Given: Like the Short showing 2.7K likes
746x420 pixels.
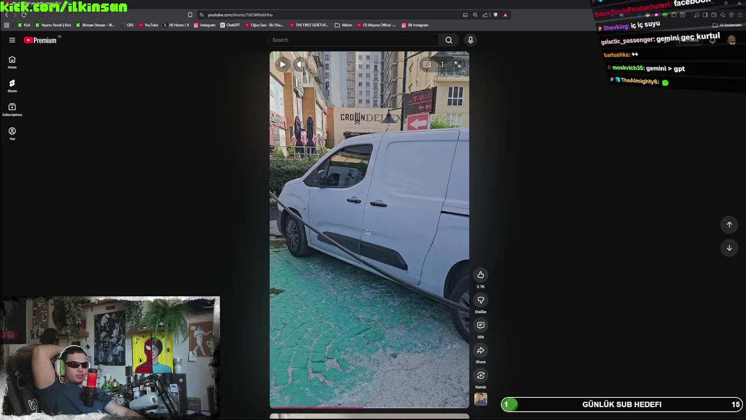Looking at the screenshot, I should (481, 275).
